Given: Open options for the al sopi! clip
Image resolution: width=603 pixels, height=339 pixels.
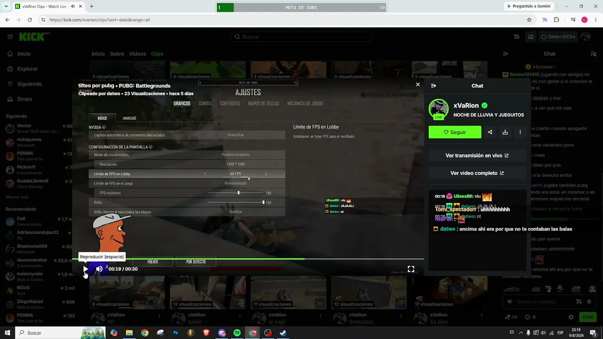Looking at the screenshot, I should [320, 315].
